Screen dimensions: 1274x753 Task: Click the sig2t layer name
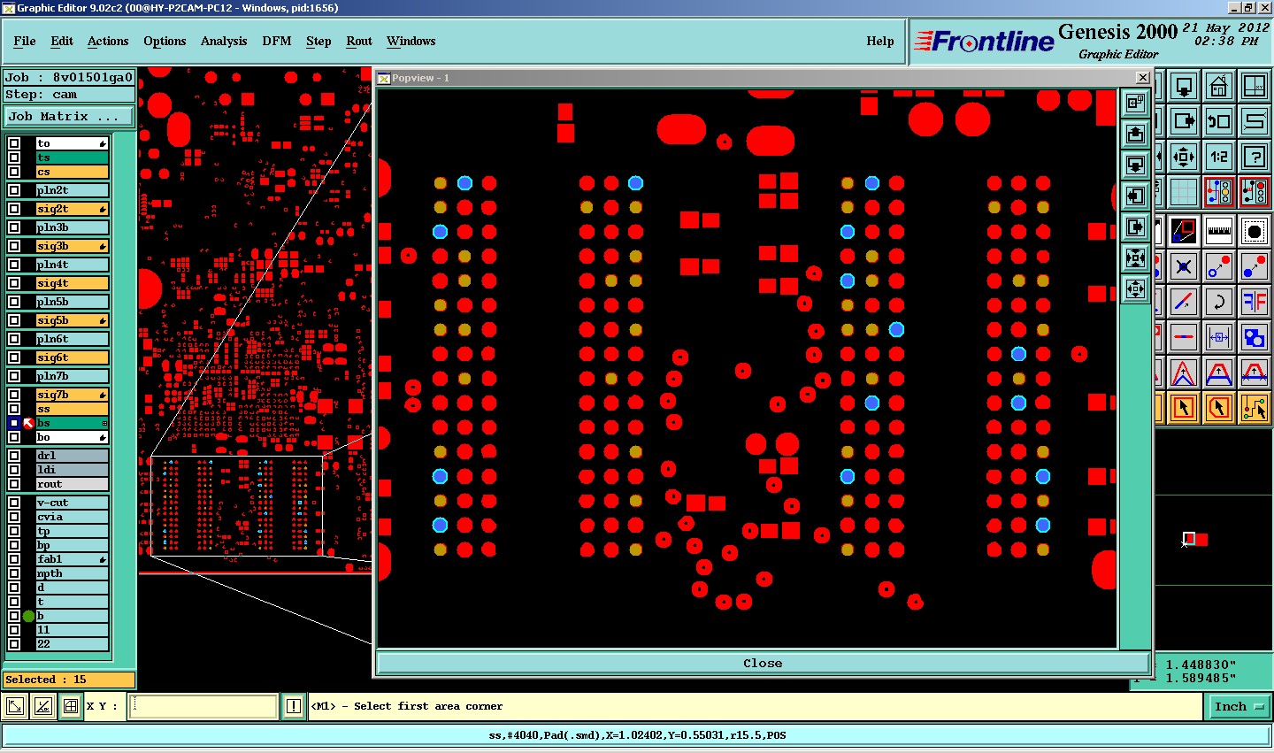pos(73,209)
